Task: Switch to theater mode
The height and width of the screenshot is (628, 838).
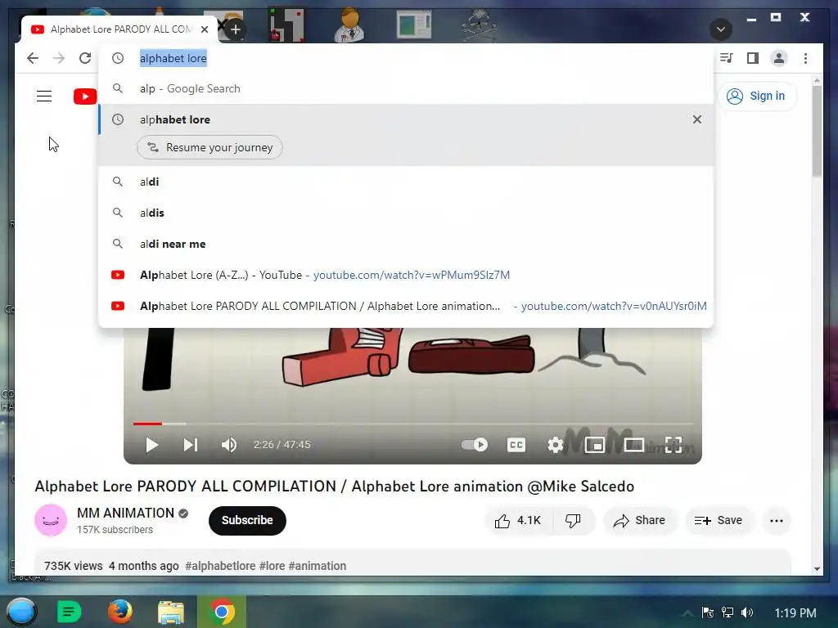Action: (634, 445)
